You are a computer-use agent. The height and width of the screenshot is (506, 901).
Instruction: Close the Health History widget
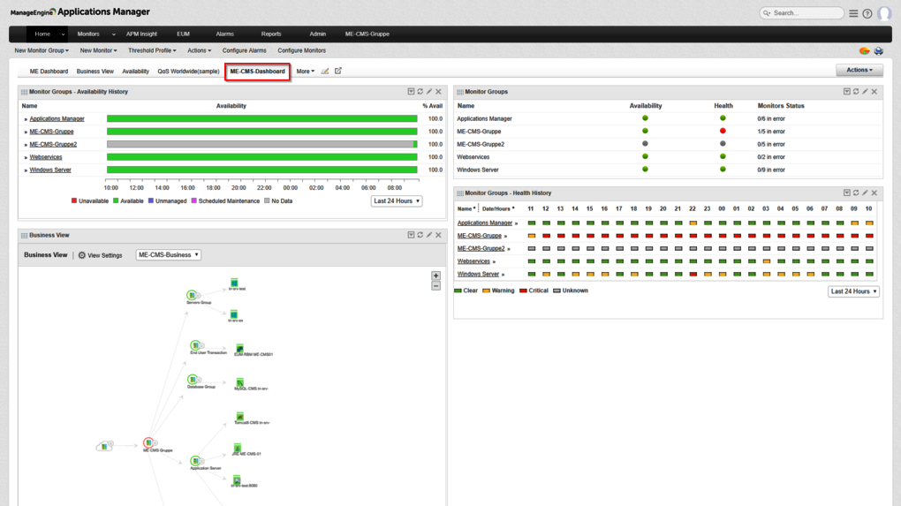[x=874, y=193]
